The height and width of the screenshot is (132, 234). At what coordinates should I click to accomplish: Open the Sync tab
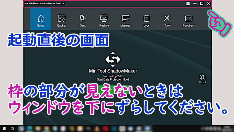tap(83, 21)
